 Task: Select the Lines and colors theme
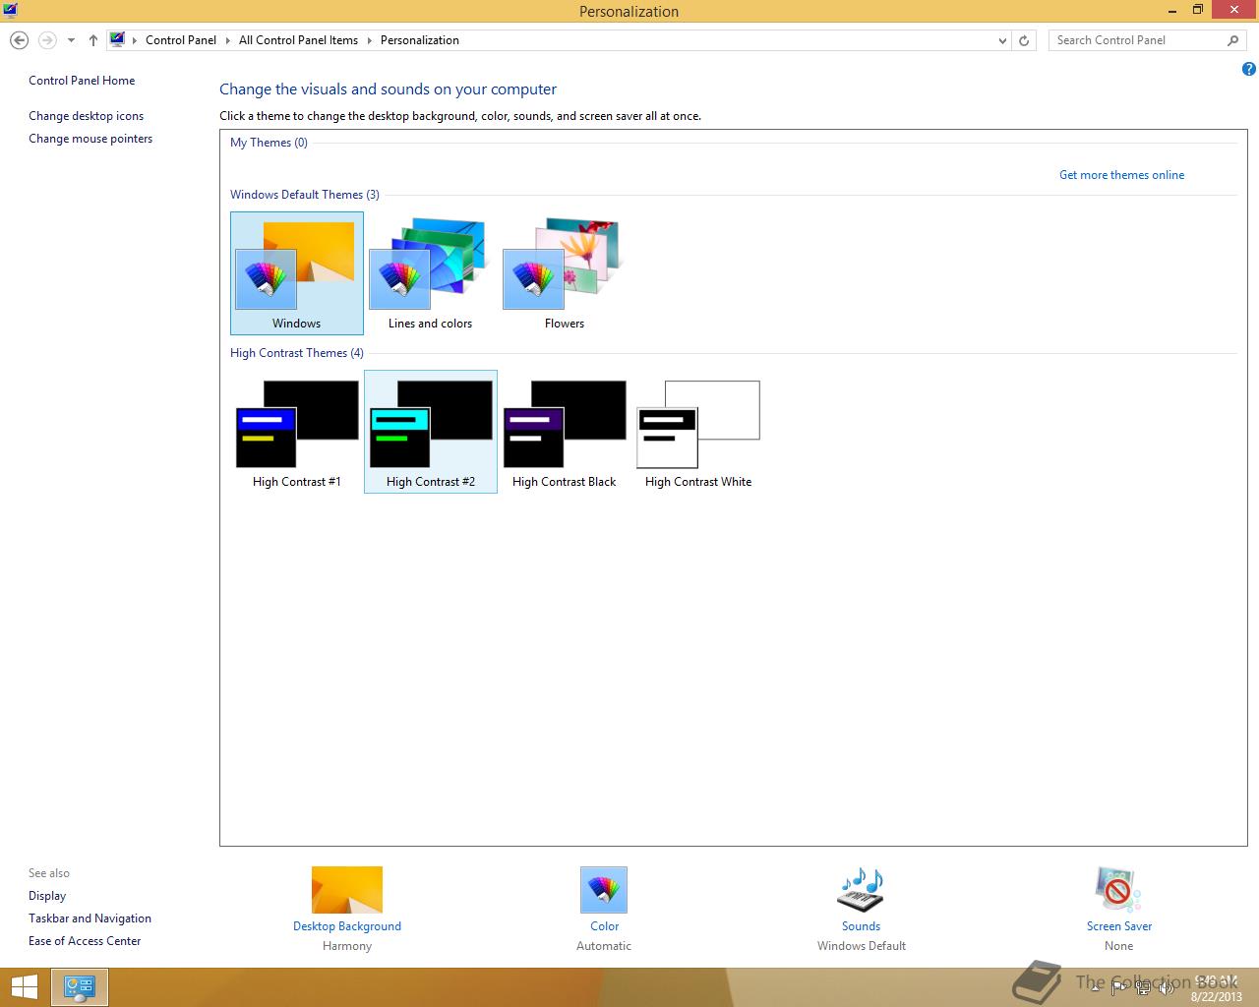tap(430, 273)
